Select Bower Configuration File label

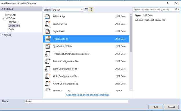tap(66, 61)
